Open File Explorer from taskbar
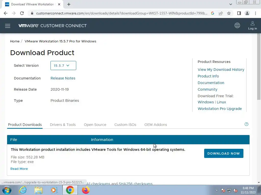Screen dimensions: 261x195 (38, 190)
